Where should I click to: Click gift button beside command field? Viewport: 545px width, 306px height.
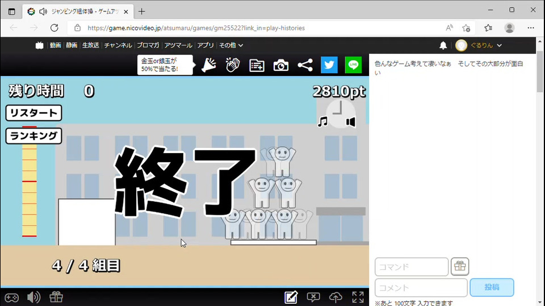pyautogui.click(x=460, y=266)
